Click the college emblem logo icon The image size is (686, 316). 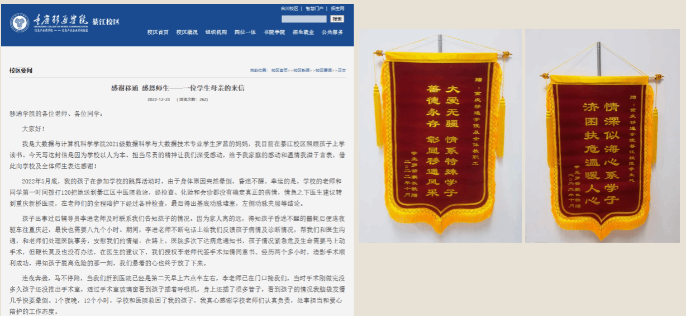pyautogui.click(x=20, y=22)
